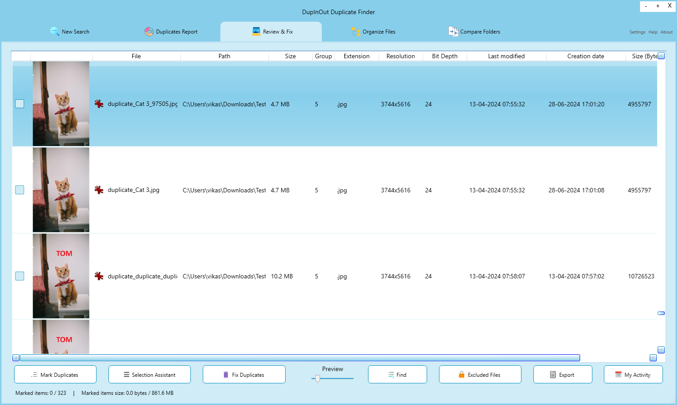Select the TOM cat thumbnail in third row
The image size is (677, 405).
pos(61,276)
